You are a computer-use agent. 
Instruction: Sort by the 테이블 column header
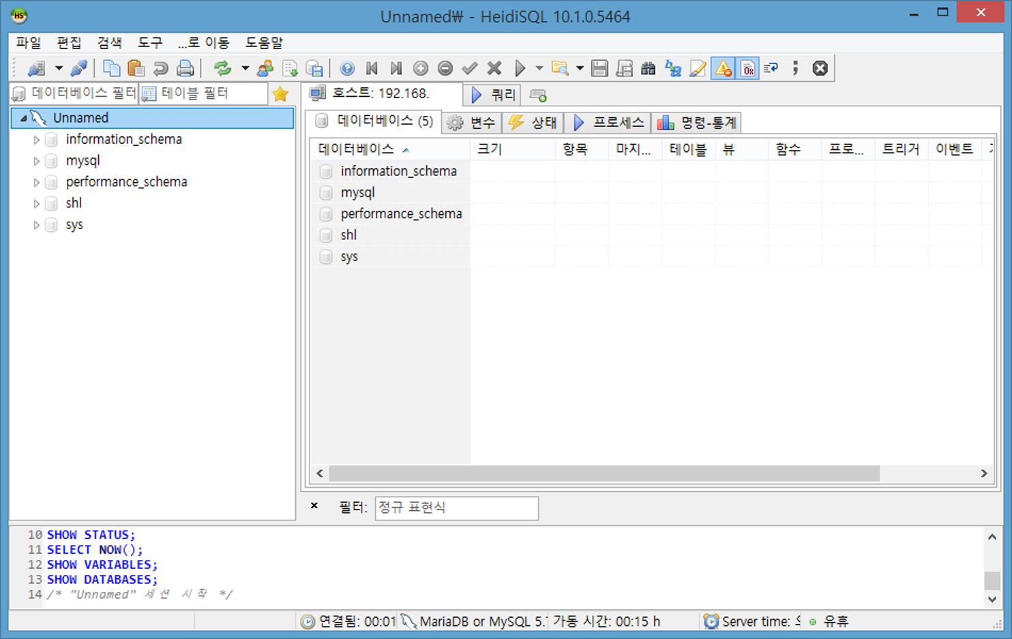[x=688, y=149]
